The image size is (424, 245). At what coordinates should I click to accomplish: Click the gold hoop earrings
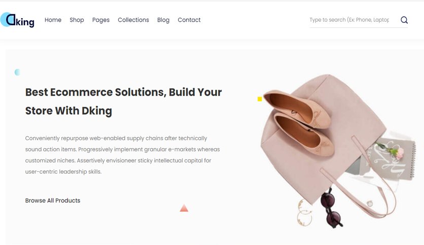click(x=305, y=213)
